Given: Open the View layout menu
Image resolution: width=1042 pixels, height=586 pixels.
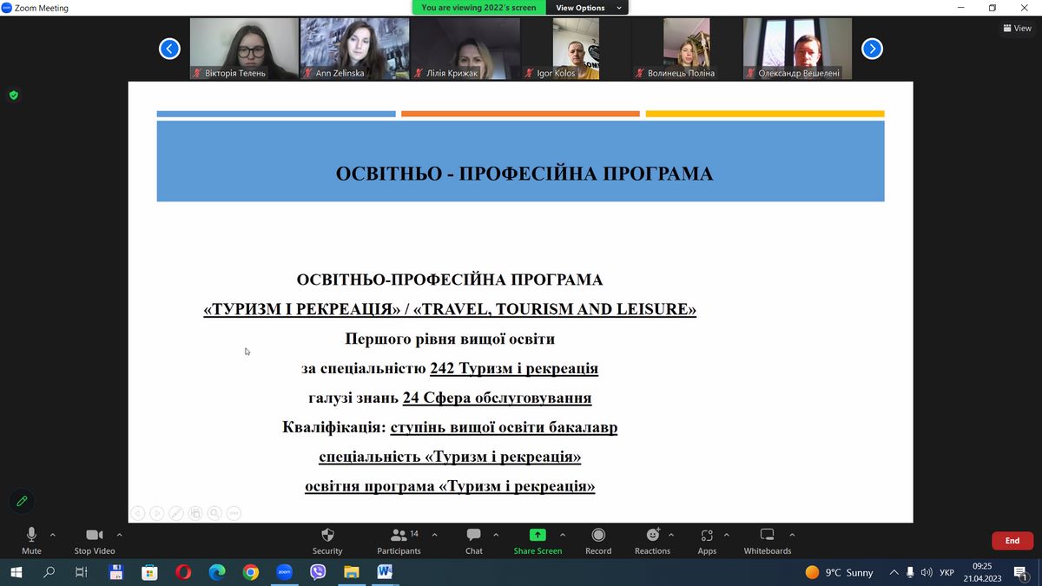Looking at the screenshot, I should coord(1017,29).
